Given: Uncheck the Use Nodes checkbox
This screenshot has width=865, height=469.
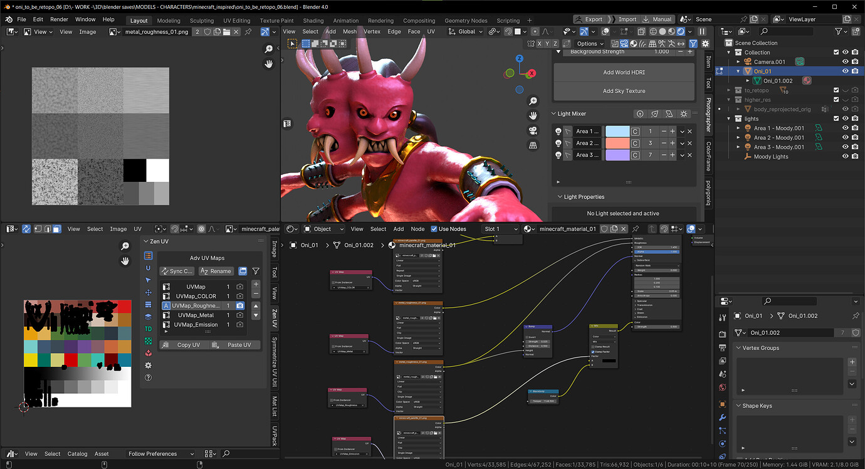Looking at the screenshot, I should tap(434, 229).
